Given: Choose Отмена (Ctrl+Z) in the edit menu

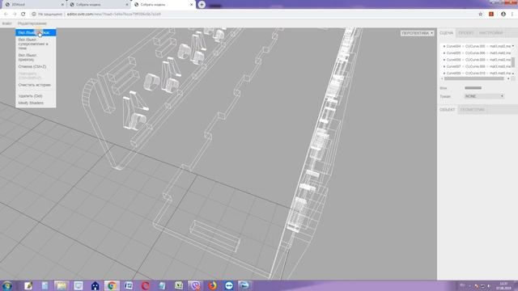Looking at the screenshot, I should coord(36,66).
